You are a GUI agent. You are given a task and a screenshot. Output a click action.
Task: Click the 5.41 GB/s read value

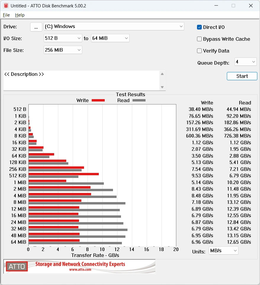pos(240,162)
